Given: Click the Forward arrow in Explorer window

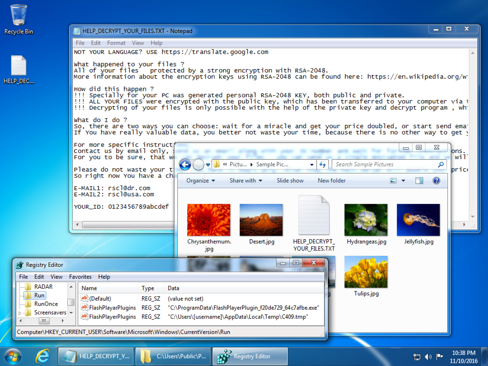Looking at the screenshot, I should tap(198, 164).
